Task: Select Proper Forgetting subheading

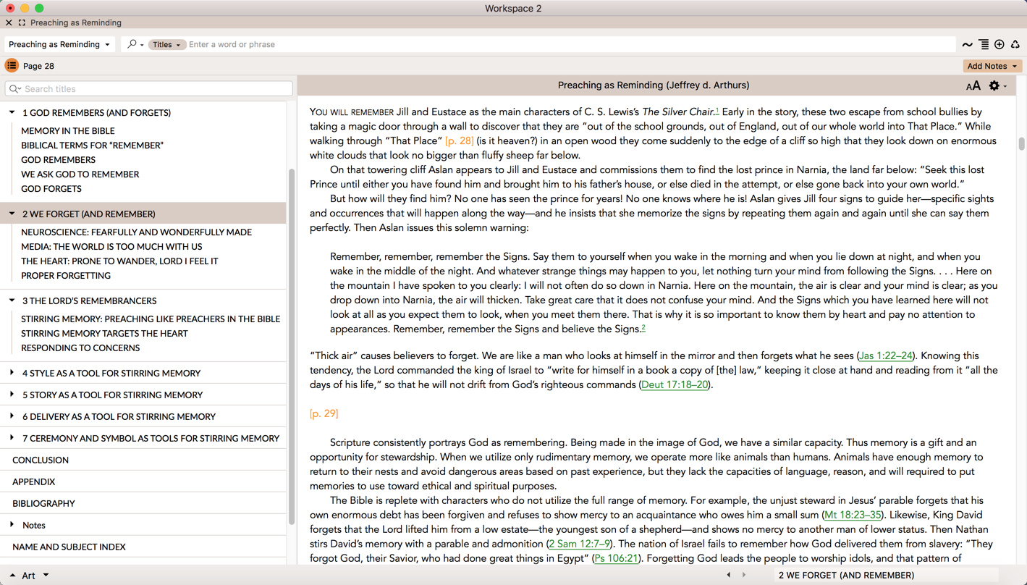Action: tap(66, 276)
